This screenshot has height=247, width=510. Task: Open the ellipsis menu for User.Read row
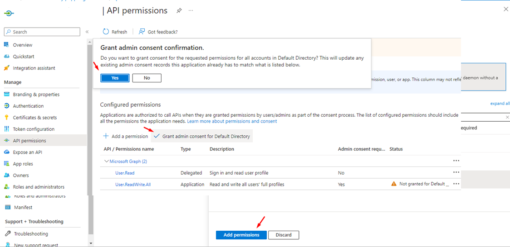click(456, 172)
